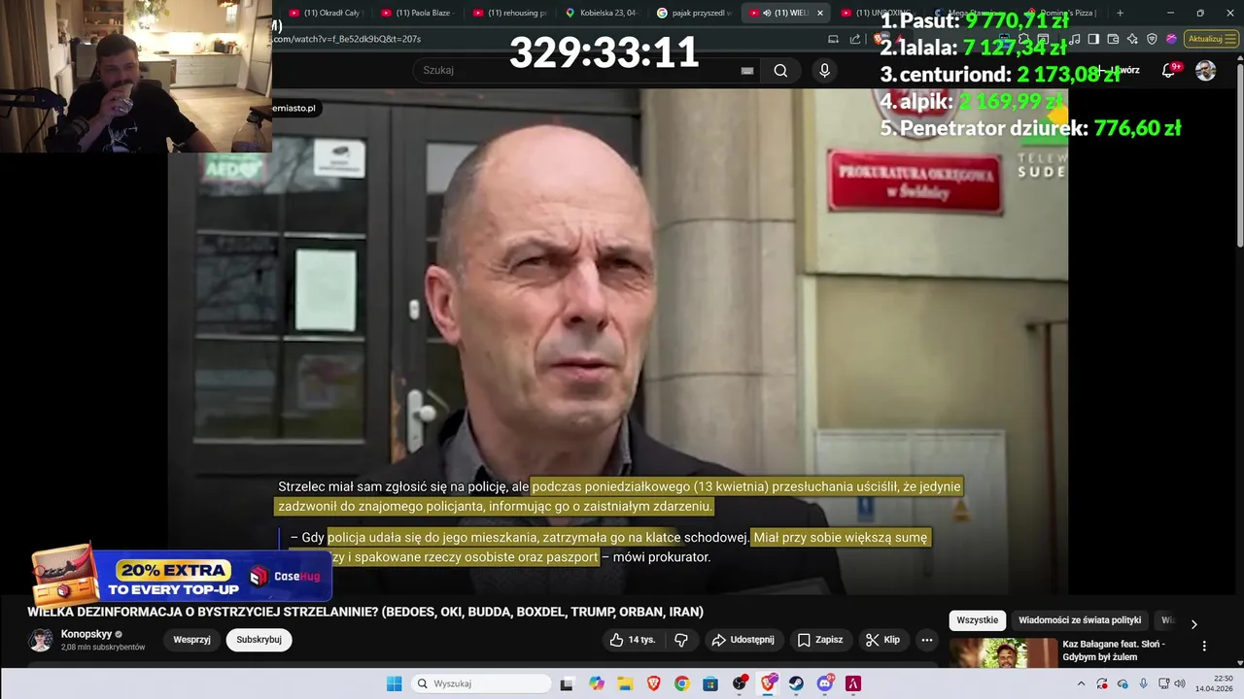The width and height of the screenshot is (1244, 699).
Task: Open the browser hamburger menu next to Aktualizuj
Action: [1230, 39]
